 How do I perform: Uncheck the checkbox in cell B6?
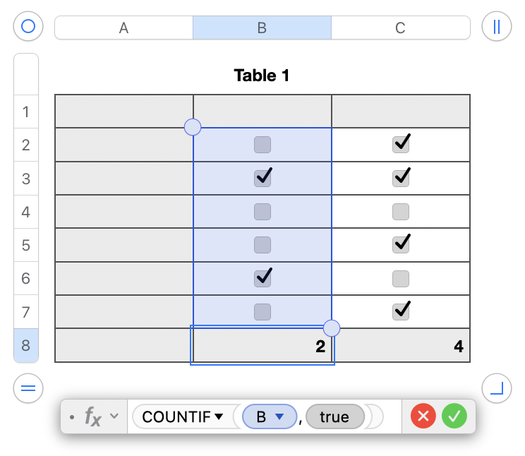pos(262,278)
